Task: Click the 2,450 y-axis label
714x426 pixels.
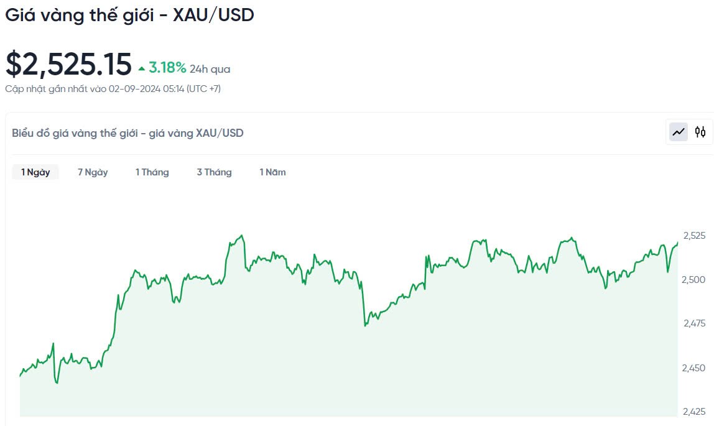Action: click(x=694, y=368)
